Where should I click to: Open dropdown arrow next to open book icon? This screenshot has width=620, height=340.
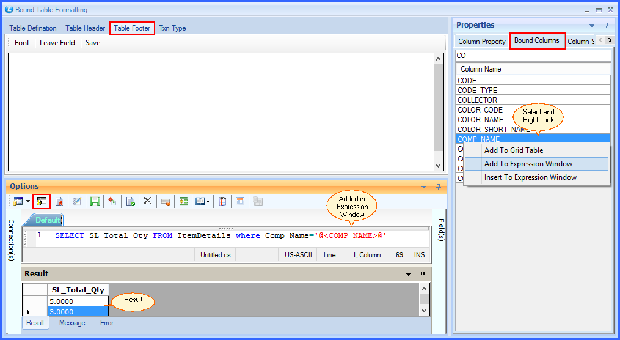pyautogui.click(x=208, y=202)
